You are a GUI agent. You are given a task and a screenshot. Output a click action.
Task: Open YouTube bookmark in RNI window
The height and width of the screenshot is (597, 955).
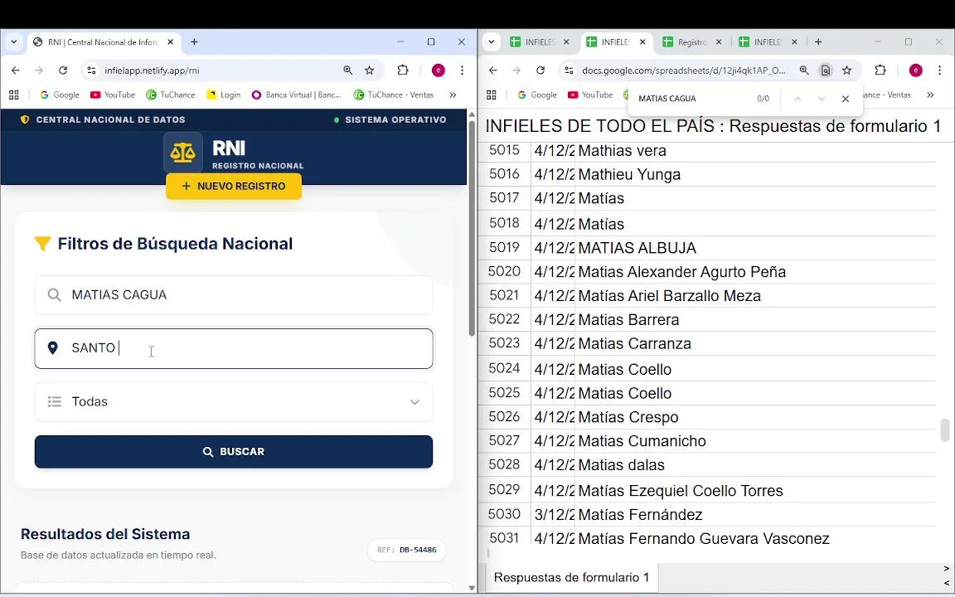pyautogui.click(x=113, y=95)
